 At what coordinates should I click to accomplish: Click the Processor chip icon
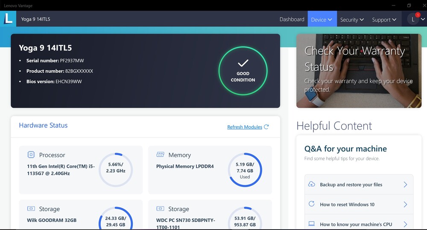point(31,155)
